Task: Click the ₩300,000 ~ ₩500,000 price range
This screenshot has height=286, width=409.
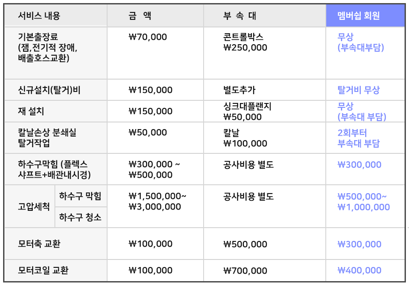Action: click(x=154, y=170)
